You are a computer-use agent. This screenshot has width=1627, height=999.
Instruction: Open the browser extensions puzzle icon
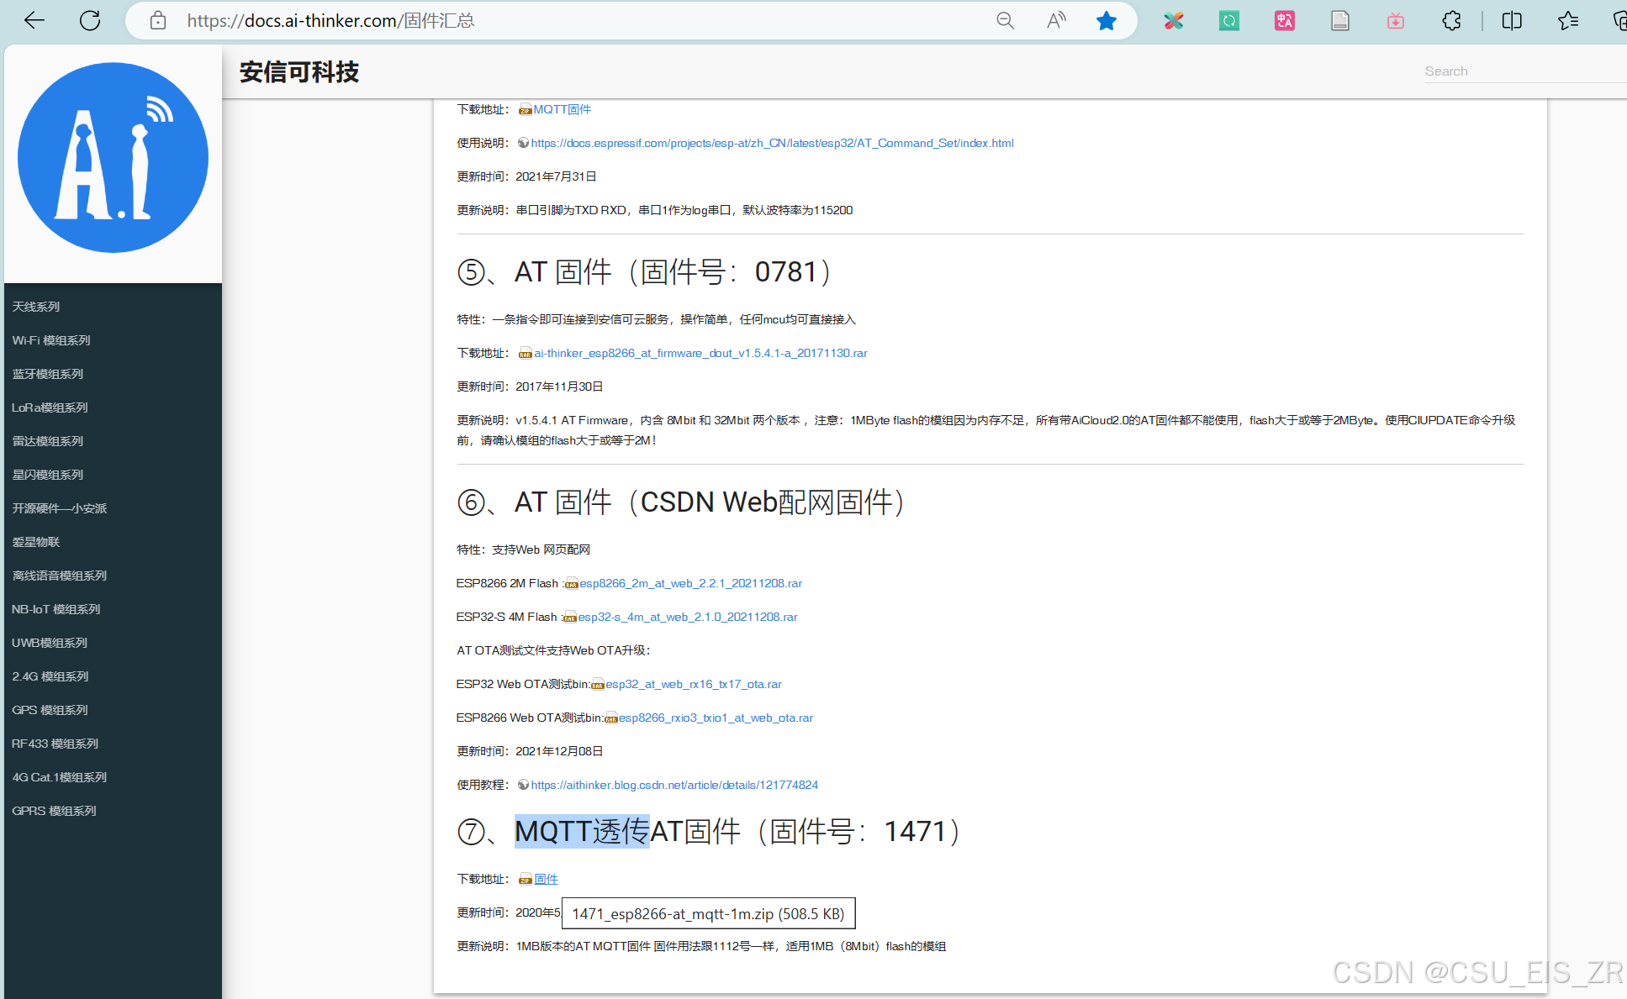(1451, 20)
